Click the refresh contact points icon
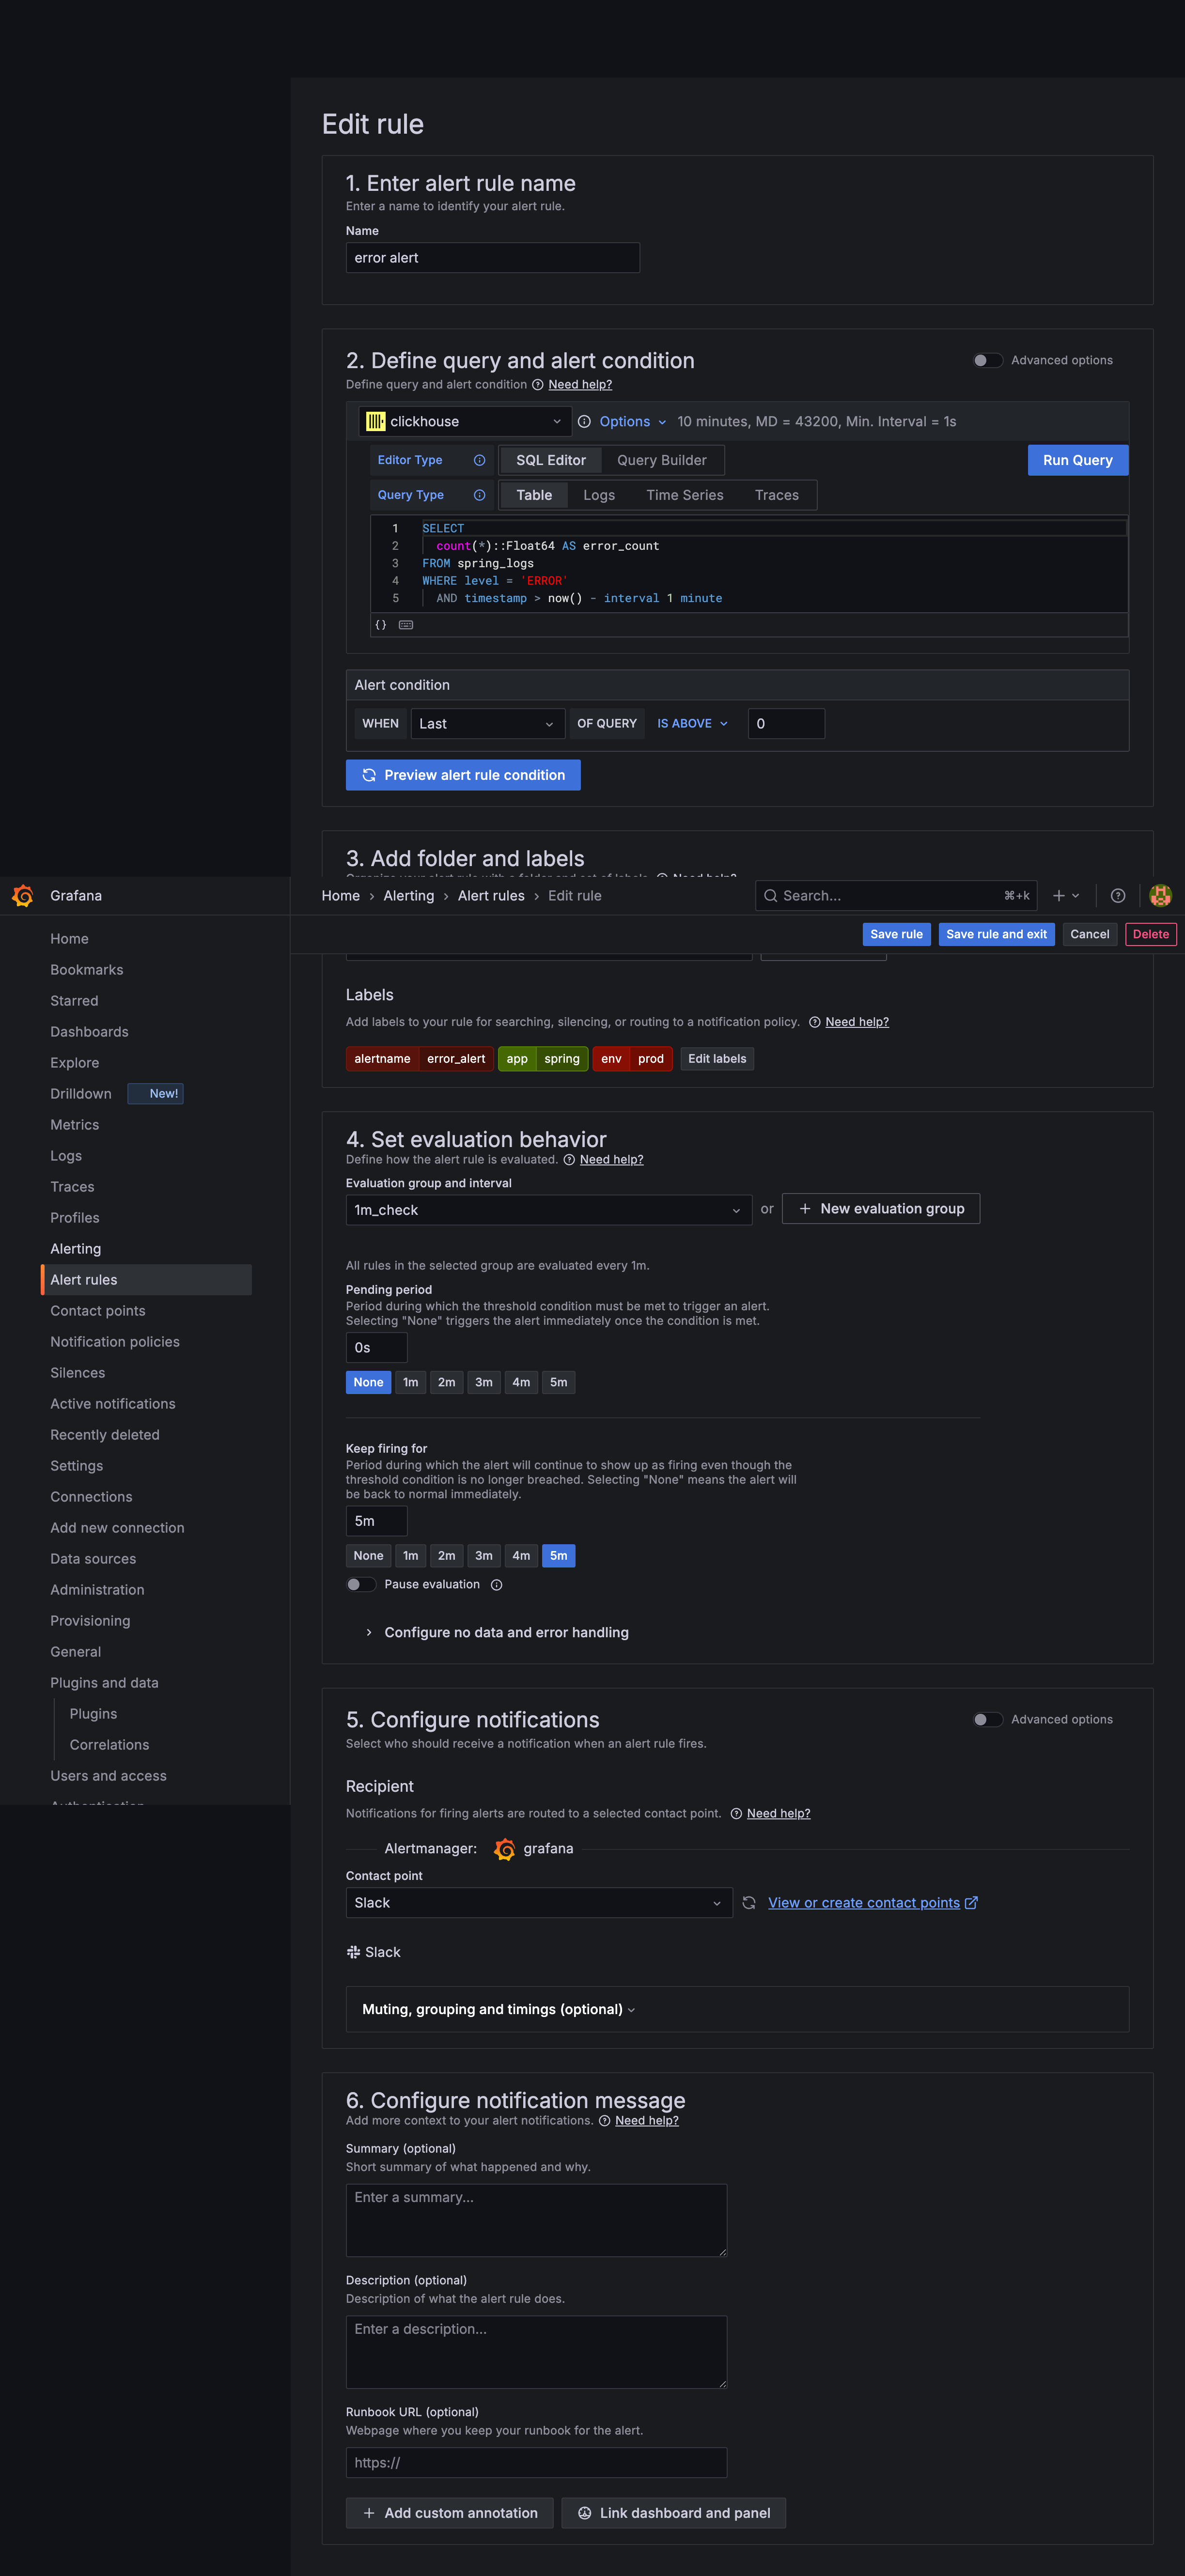Viewport: 1185px width, 2576px height. click(x=749, y=1902)
